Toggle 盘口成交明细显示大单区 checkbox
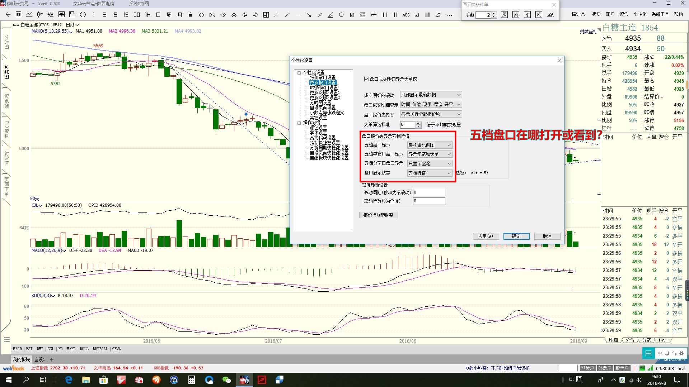Viewport: 689px width, 387px height. click(366, 79)
